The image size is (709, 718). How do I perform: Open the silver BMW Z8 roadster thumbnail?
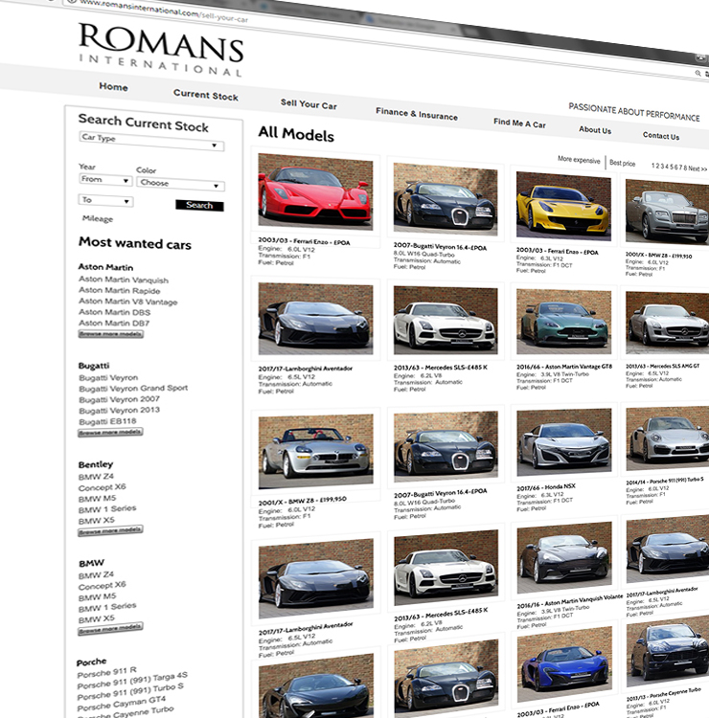pos(316,451)
